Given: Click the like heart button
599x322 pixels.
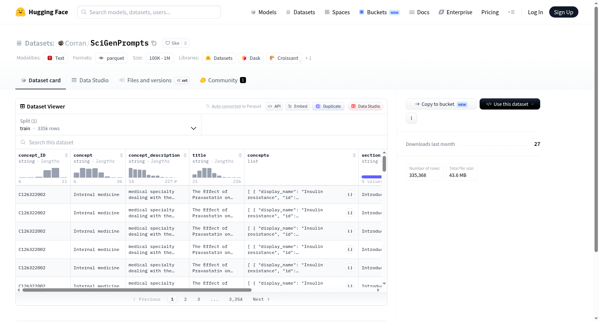Looking at the screenshot, I should tap(173, 43).
